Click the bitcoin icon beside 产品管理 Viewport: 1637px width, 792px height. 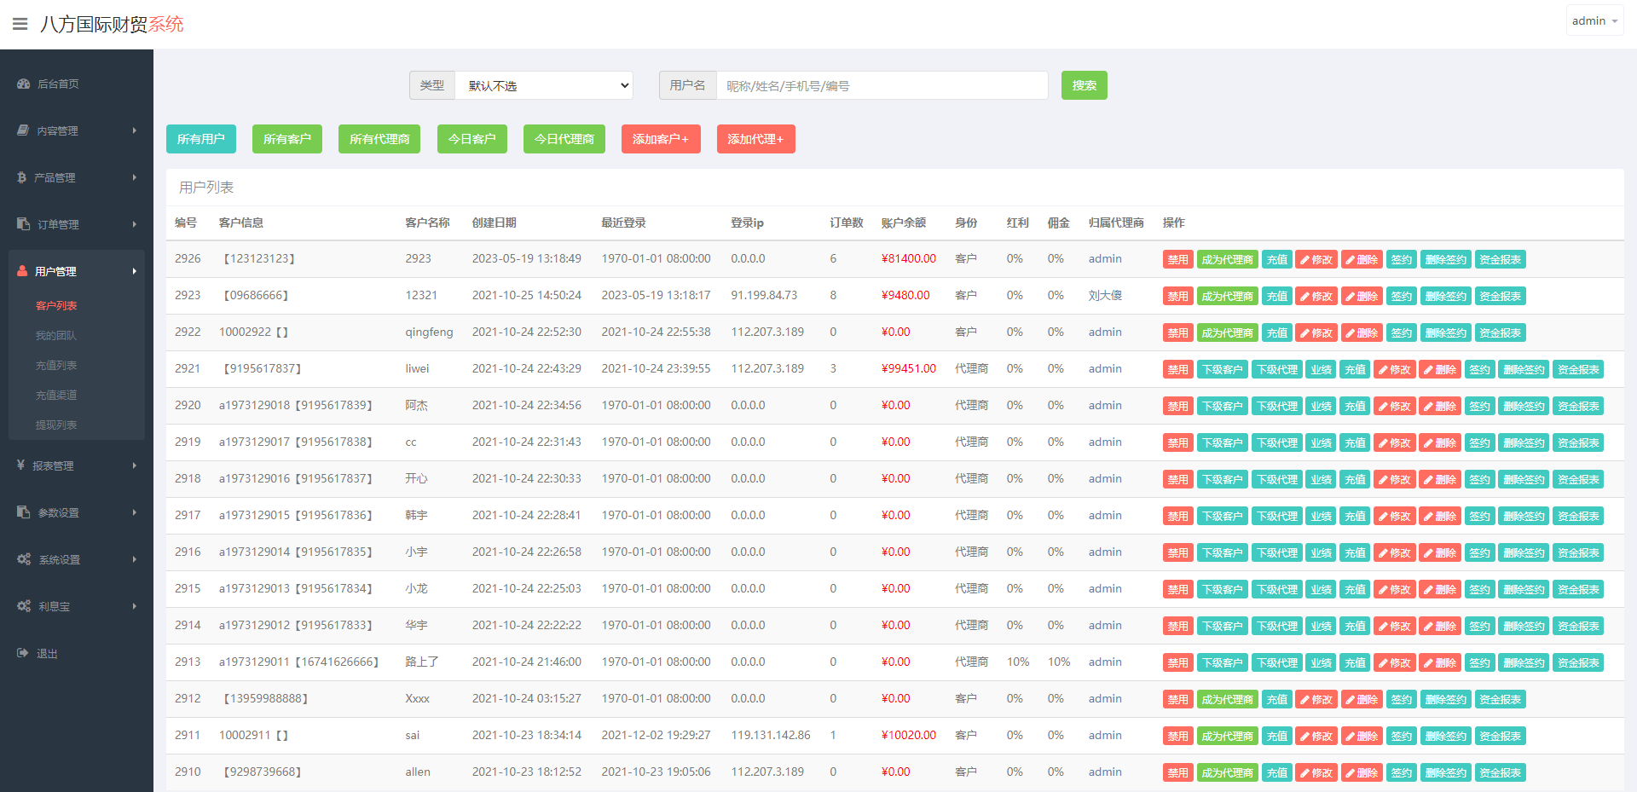point(21,177)
